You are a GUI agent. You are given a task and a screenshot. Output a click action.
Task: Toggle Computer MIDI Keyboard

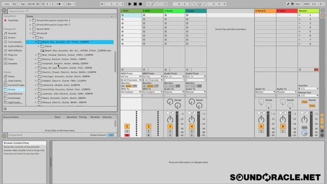(x=292, y=4)
